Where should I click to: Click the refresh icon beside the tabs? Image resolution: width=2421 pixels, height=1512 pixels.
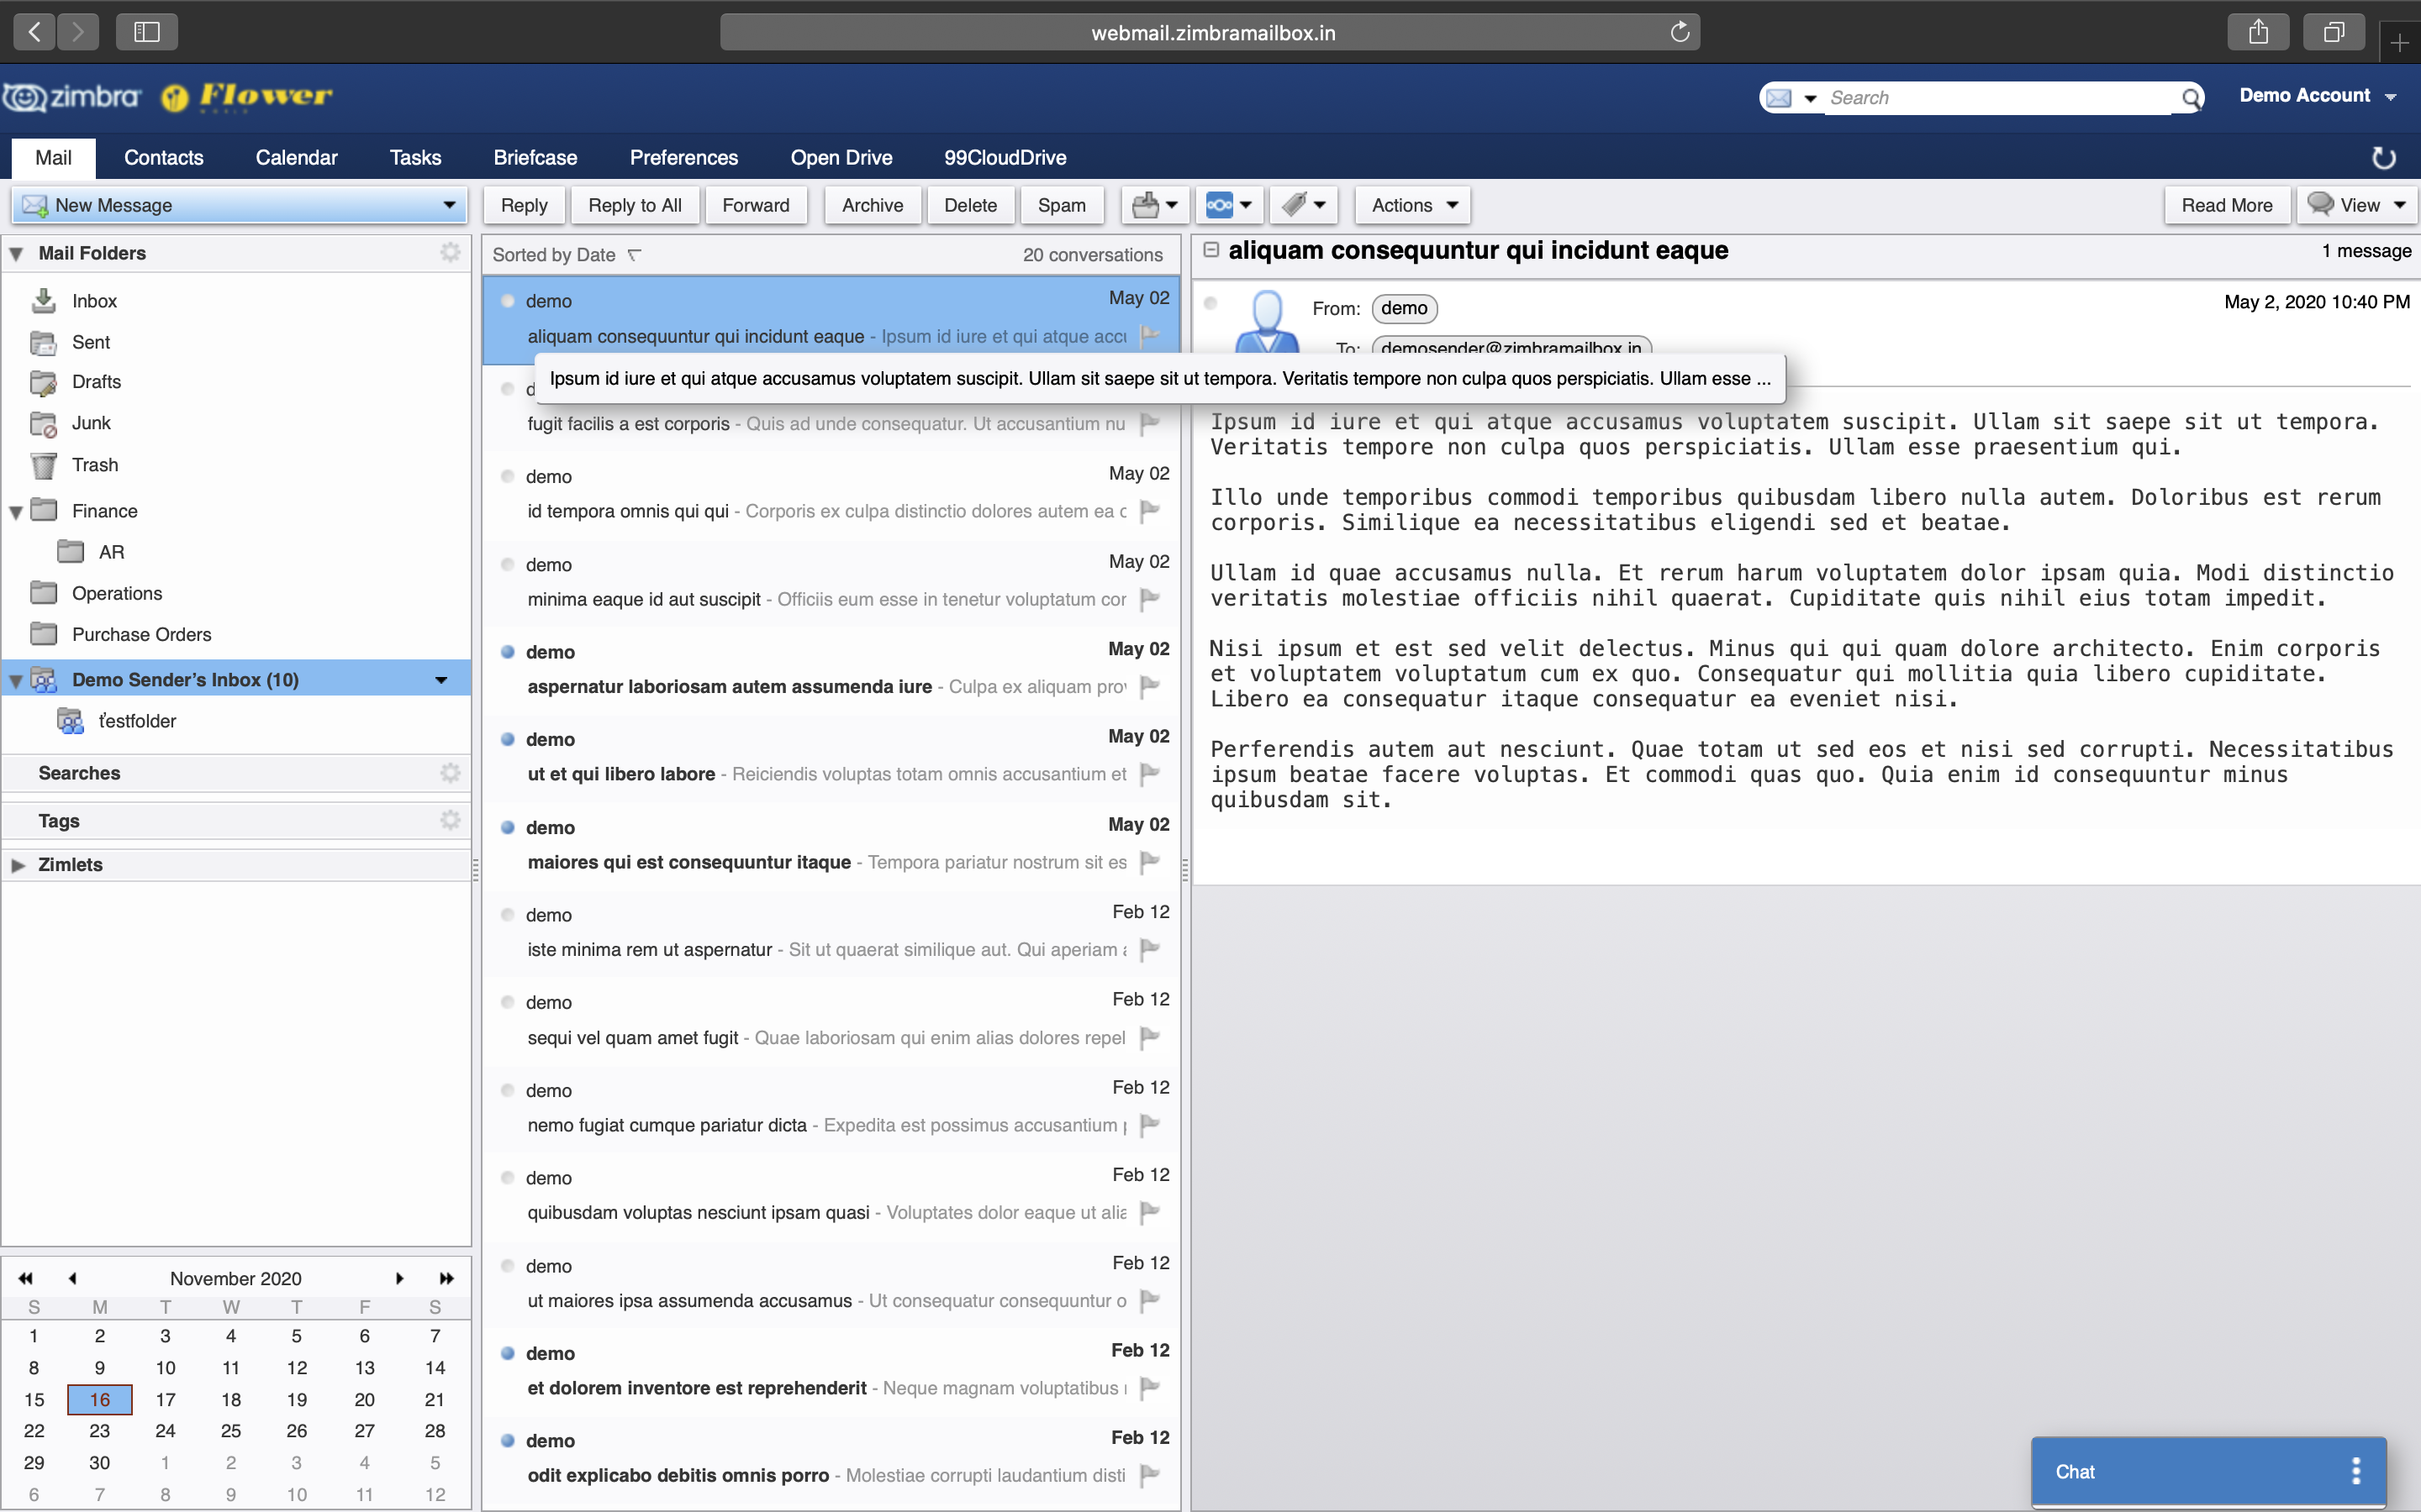2384,158
